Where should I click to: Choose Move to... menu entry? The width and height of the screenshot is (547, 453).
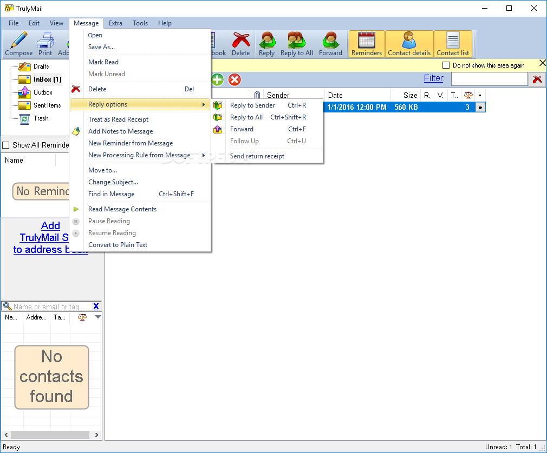140,170
